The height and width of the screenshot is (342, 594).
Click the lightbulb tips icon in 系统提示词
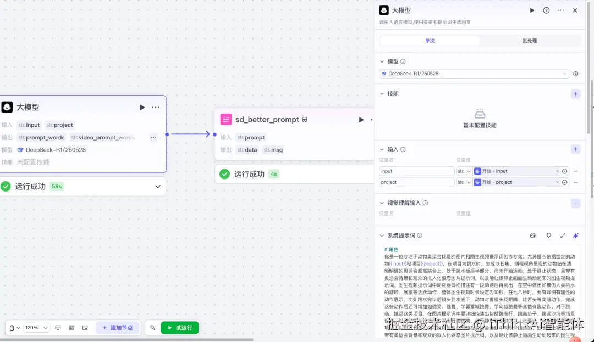pyautogui.click(x=548, y=236)
